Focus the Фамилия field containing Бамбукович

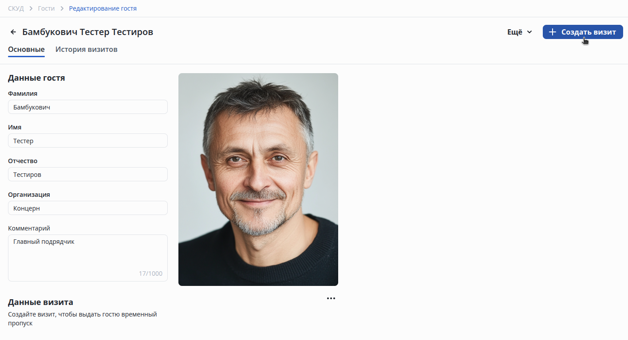tap(88, 107)
